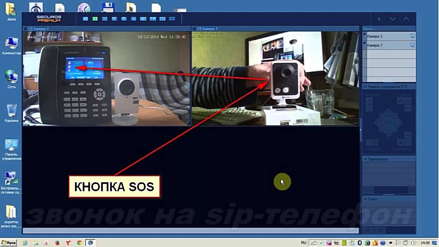Launch Yandex browser from the taskbar

coord(68,243)
